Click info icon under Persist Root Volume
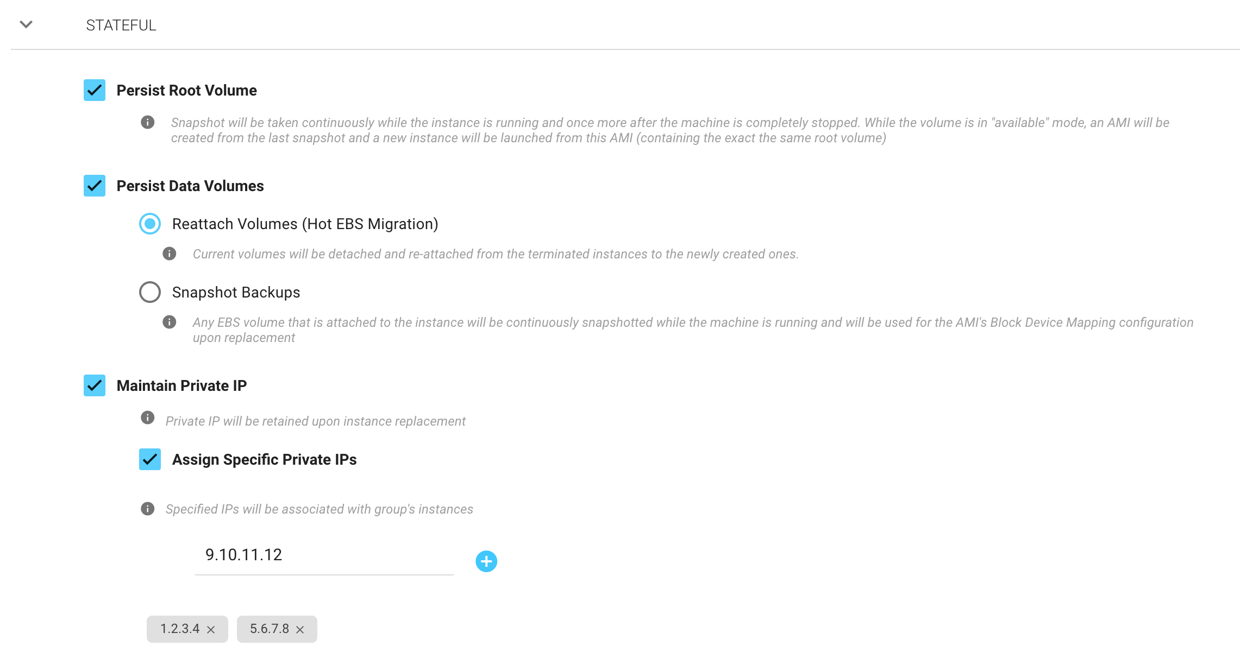The height and width of the screenshot is (671, 1240). [148, 122]
